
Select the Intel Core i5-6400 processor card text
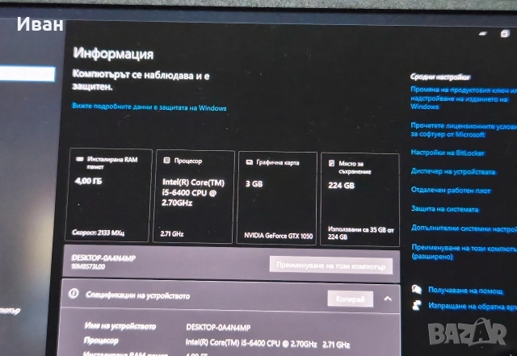(x=193, y=192)
